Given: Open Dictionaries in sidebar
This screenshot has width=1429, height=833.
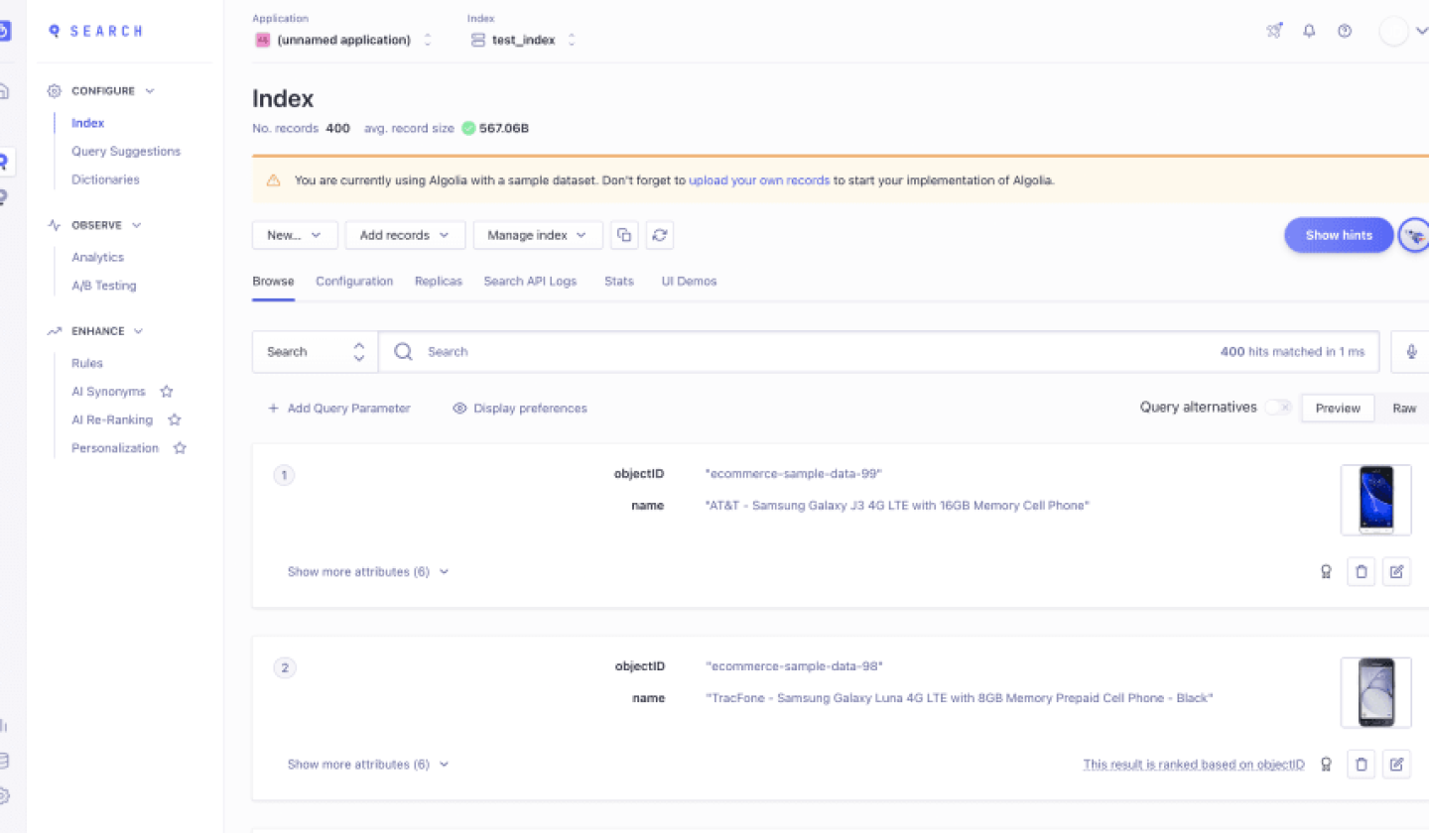Looking at the screenshot, I should 105,179.
